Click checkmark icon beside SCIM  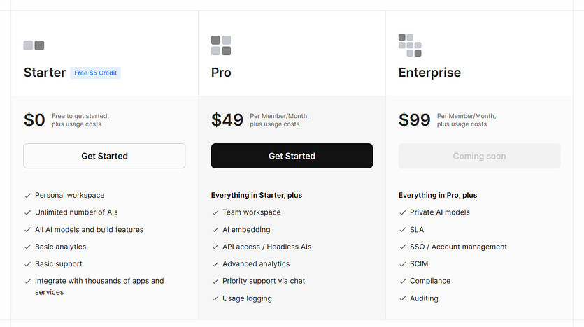[403, 264]
